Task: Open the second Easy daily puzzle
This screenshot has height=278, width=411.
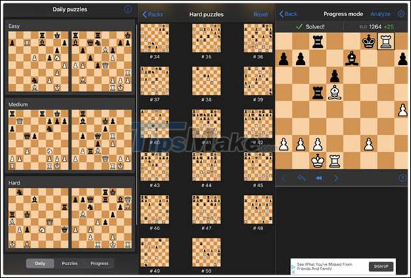Action: click(x=101, y=62)
